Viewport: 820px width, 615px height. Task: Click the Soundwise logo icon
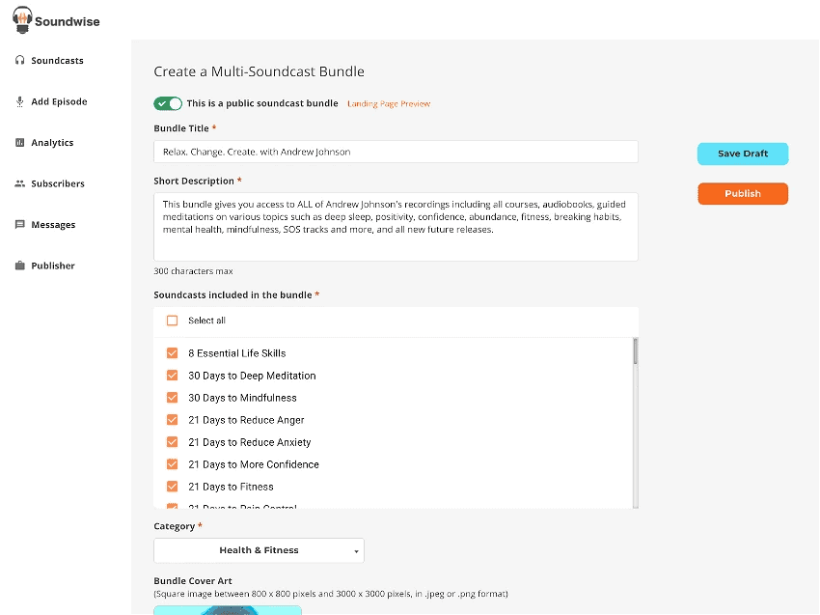[x=21, y=19]
